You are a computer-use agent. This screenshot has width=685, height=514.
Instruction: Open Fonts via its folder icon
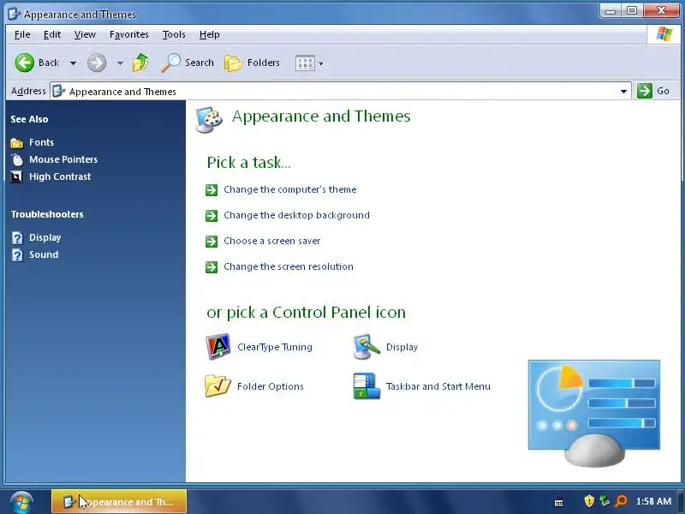tap(17, 142)
